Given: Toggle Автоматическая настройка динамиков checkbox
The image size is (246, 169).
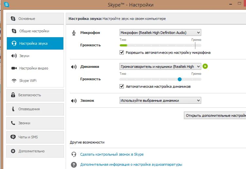Looking at the screenshot, I should pos(122,86).
